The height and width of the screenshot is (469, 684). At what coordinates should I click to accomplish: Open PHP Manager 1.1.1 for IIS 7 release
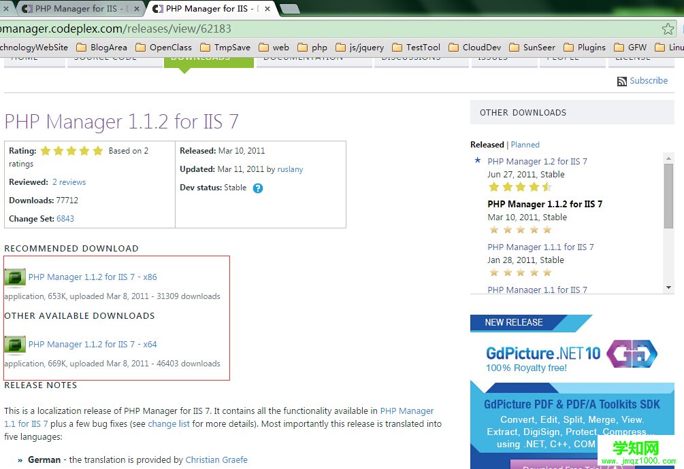[x=540, y=247]
